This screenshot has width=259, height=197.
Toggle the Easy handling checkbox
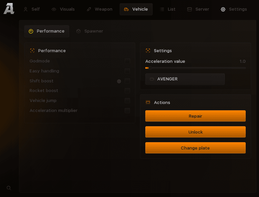(127, 71)
